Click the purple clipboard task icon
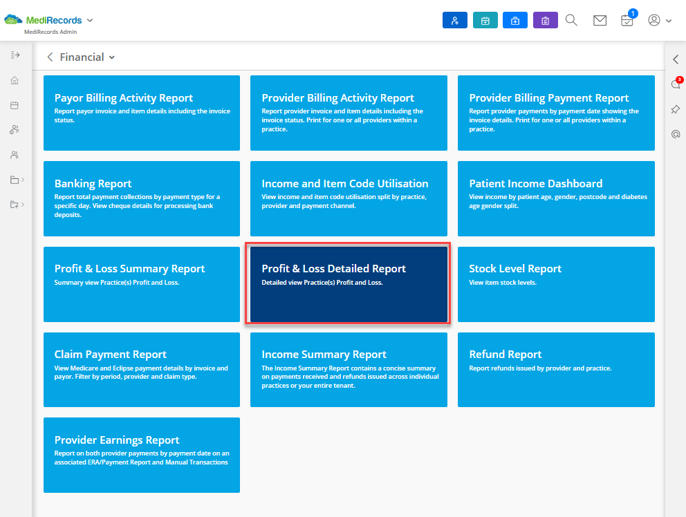The image size is (686, 517). (x=545, y=20)
